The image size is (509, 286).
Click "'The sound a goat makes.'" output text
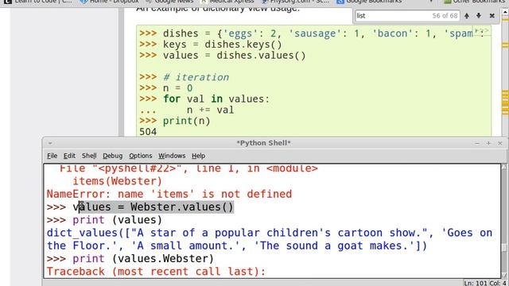pos(335,245)
